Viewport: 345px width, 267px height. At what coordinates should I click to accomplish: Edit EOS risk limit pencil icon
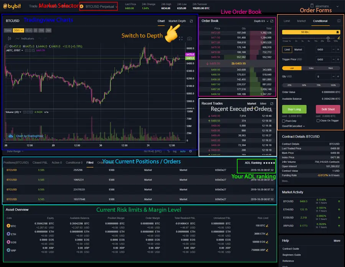(x=267, y=242)
